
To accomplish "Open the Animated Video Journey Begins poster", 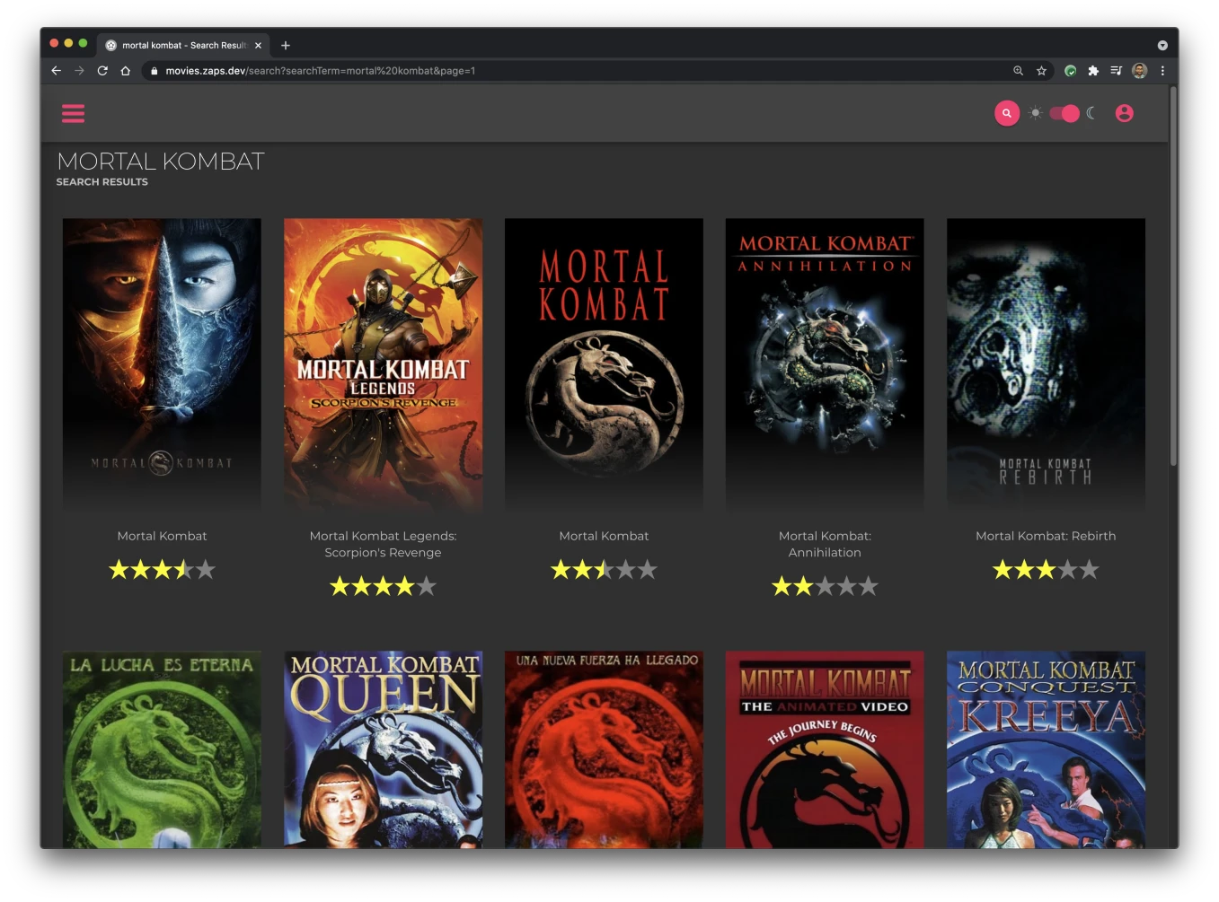I will [825, 749].
